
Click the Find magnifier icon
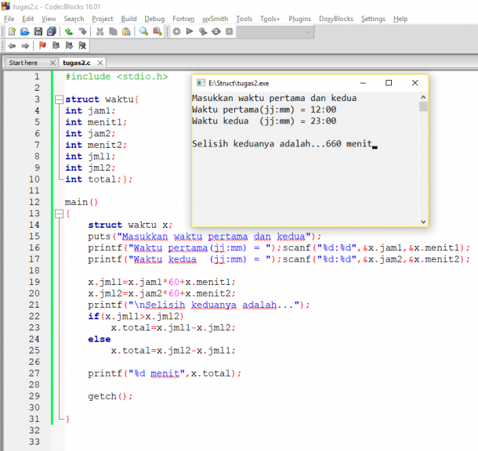pos(143,31)
